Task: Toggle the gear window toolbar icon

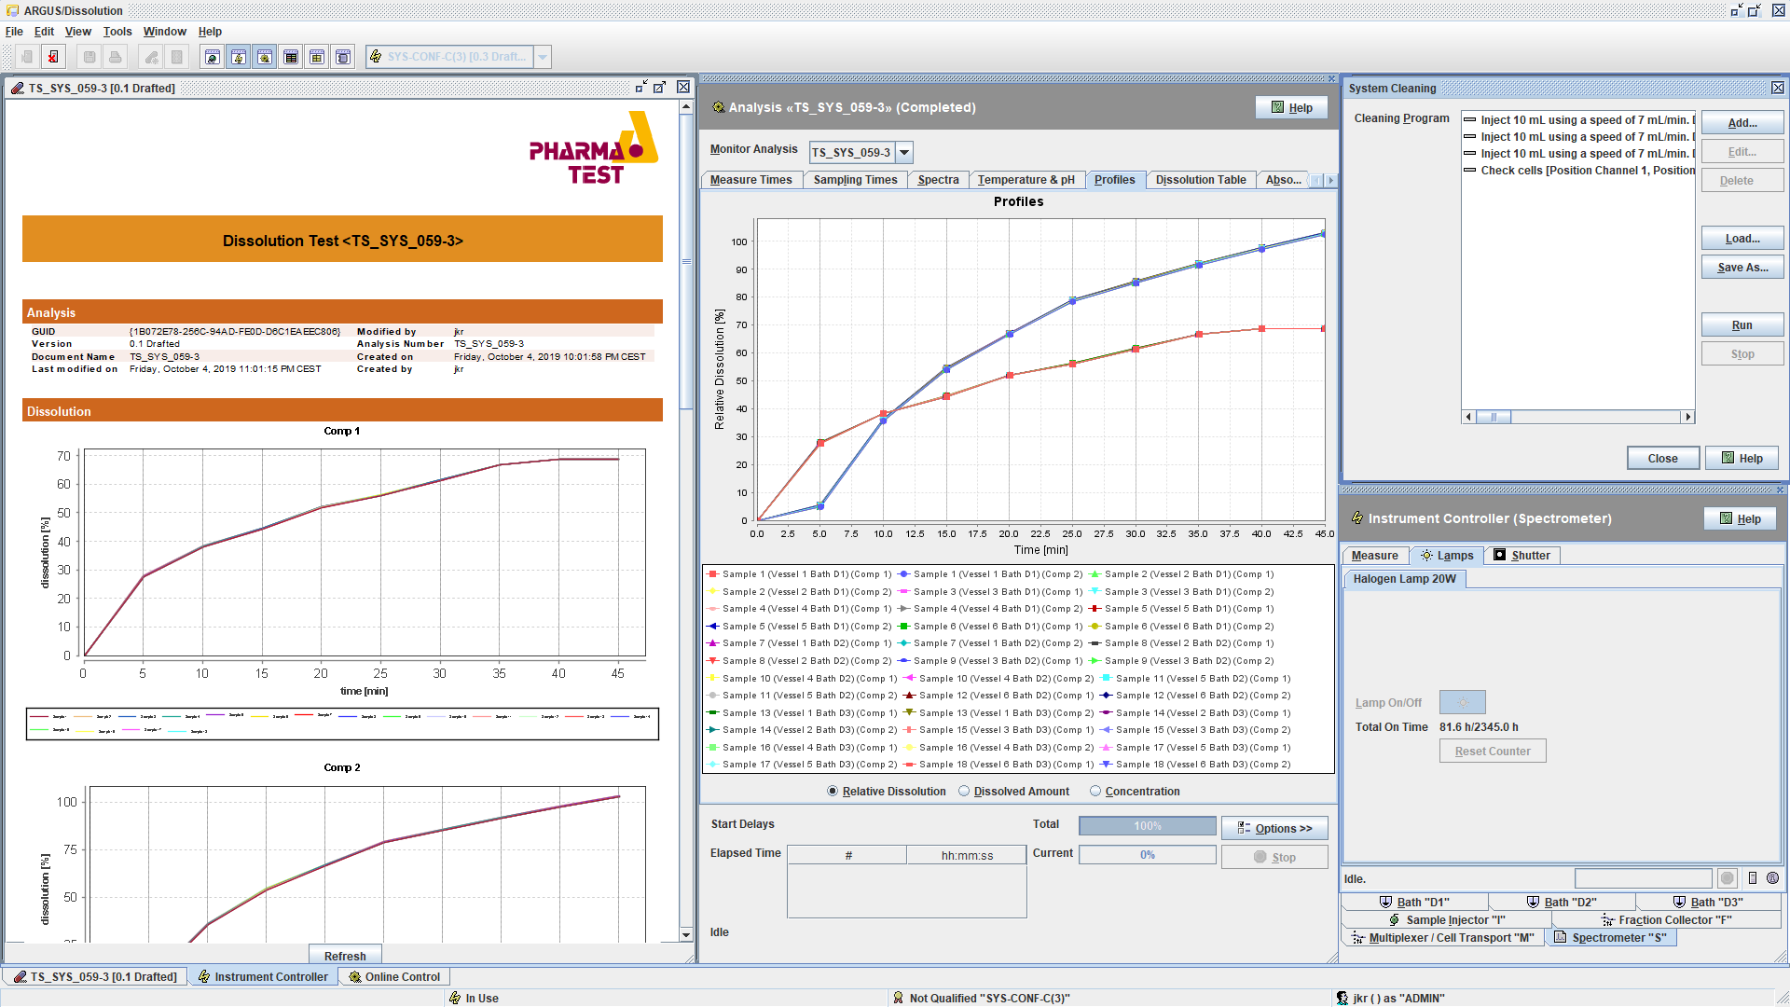Action: [265, 57]
